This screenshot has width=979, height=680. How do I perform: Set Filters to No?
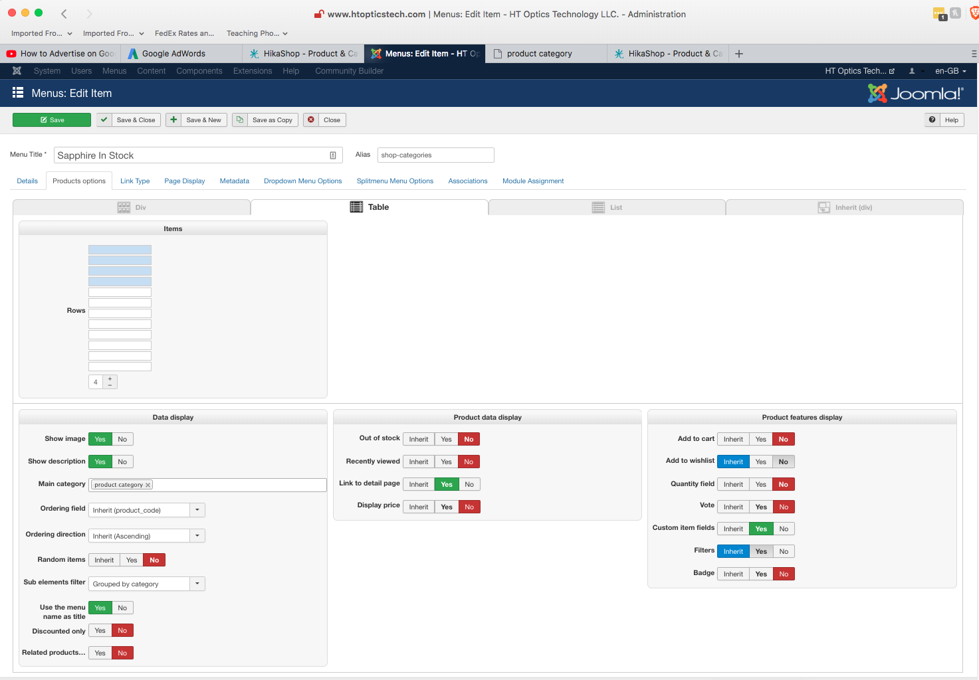pos(784,552)
